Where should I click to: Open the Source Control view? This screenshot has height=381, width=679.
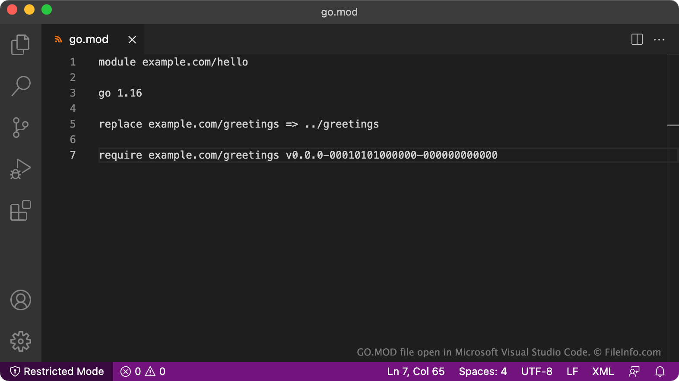click(x=20, y=128)
